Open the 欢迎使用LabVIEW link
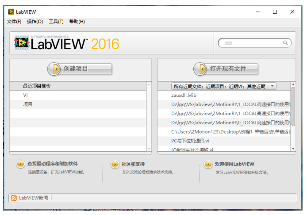 point(234,164)
